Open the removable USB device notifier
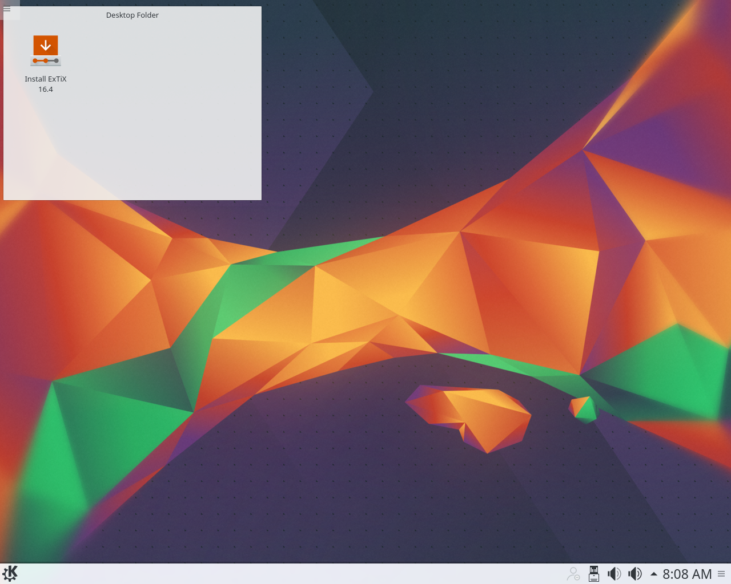Image resolution: width=731 pixels, height=584 pixels. [x=594, y=574]
